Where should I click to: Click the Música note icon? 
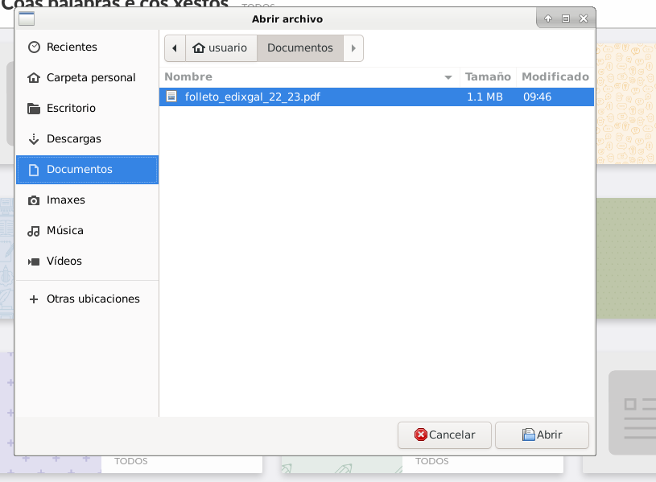tap(34, 231)
